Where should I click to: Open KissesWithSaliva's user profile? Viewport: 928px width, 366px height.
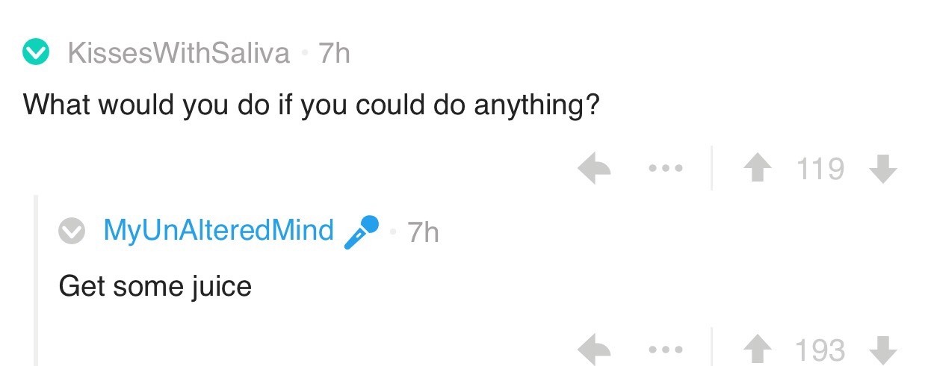pos(179,53)
